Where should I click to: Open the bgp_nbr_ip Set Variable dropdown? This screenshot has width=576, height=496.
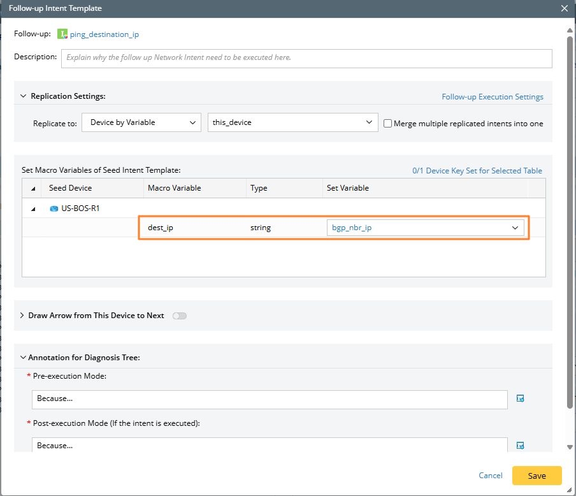point(426,228)
